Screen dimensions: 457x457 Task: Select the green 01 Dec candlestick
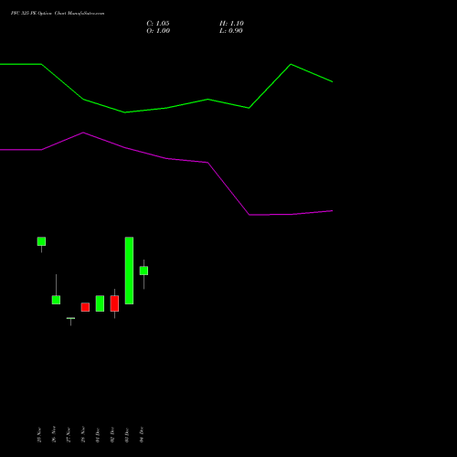(x=100, y=303)
